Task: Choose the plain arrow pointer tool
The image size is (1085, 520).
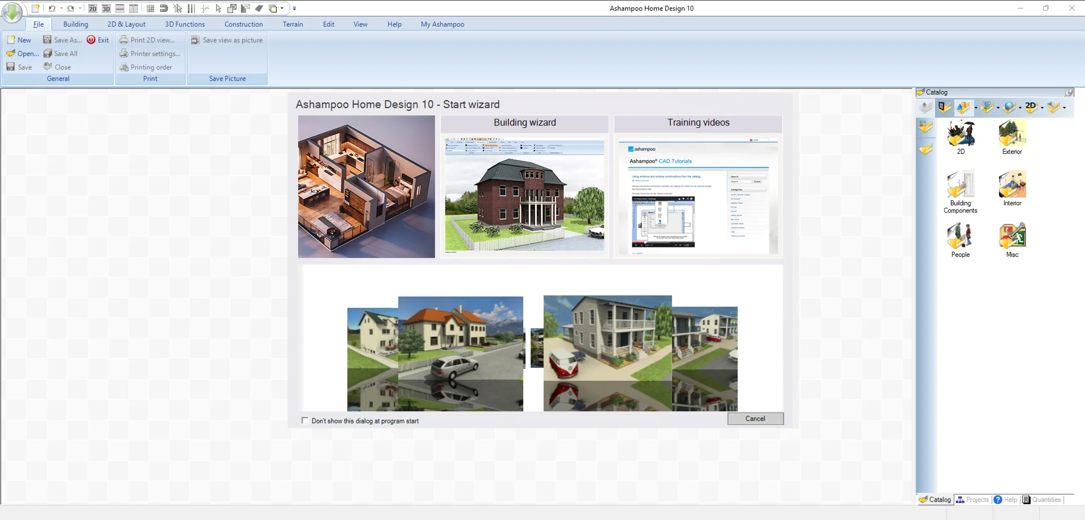Action: click(x=218, y=8)
